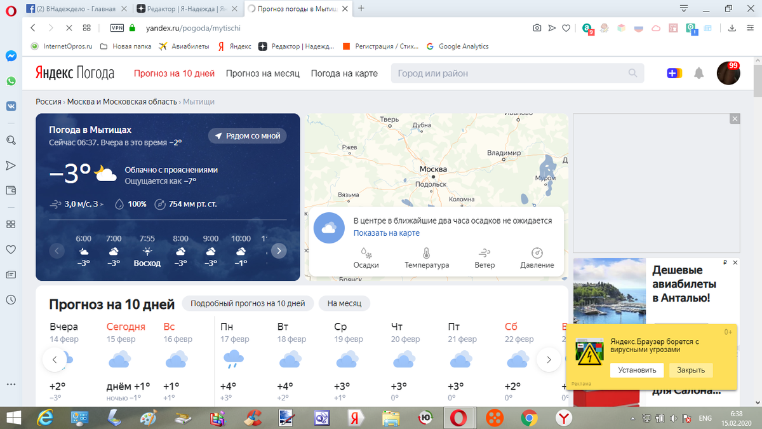Open the Opera menu logo

tap(11, 9)
